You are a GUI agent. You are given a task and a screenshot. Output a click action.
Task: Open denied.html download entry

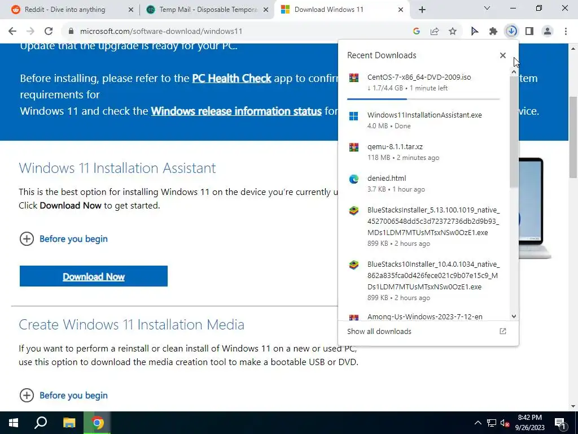[x=424, y=184]
